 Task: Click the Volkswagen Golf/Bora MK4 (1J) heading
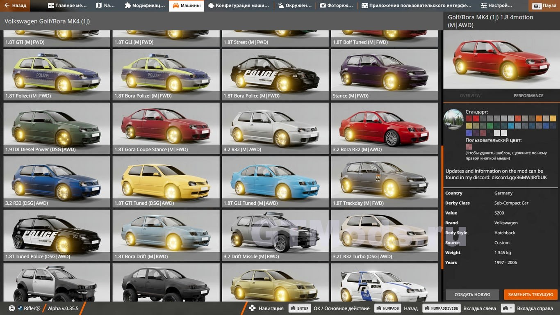click(47, 21)
